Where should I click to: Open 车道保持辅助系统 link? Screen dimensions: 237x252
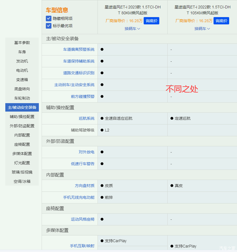pos(79,61)
